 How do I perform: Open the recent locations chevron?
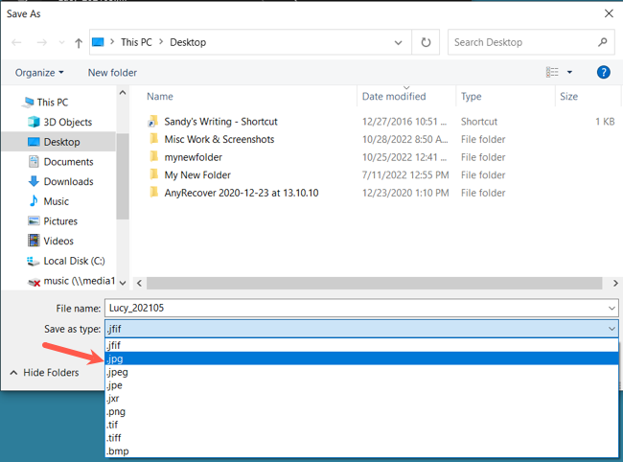[61, 42]
